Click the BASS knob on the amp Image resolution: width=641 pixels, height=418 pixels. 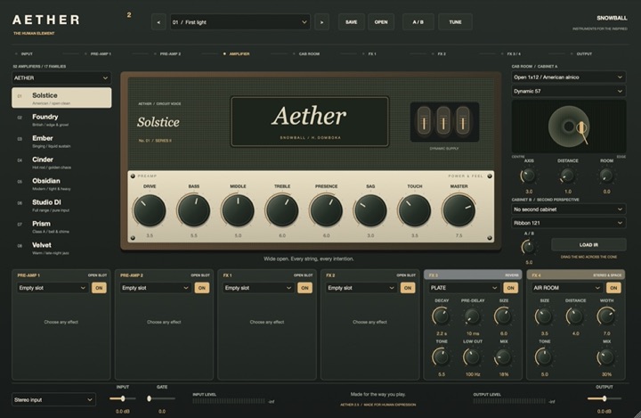click(194, 210)
